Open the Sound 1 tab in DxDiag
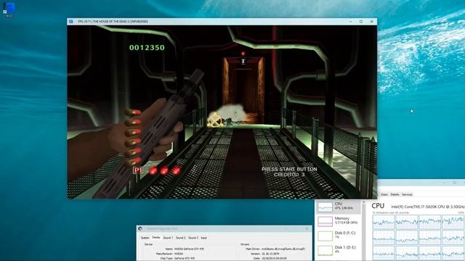 tap(168, 238)
